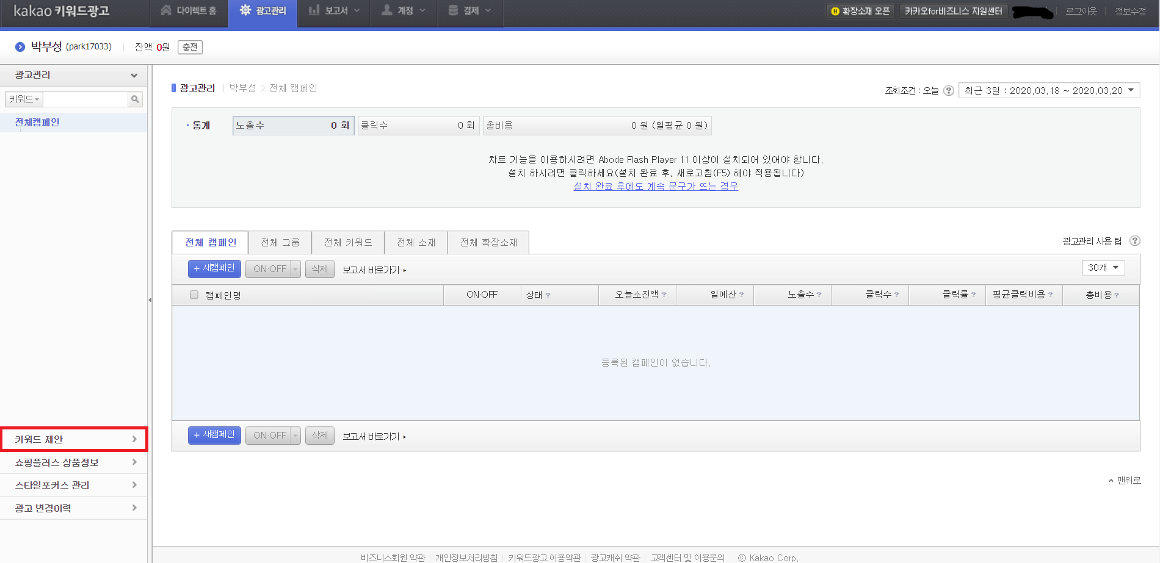Open 비즈니스회원 약관 footer link
This screenshot has width=1160, height=563.
[393, 558]
